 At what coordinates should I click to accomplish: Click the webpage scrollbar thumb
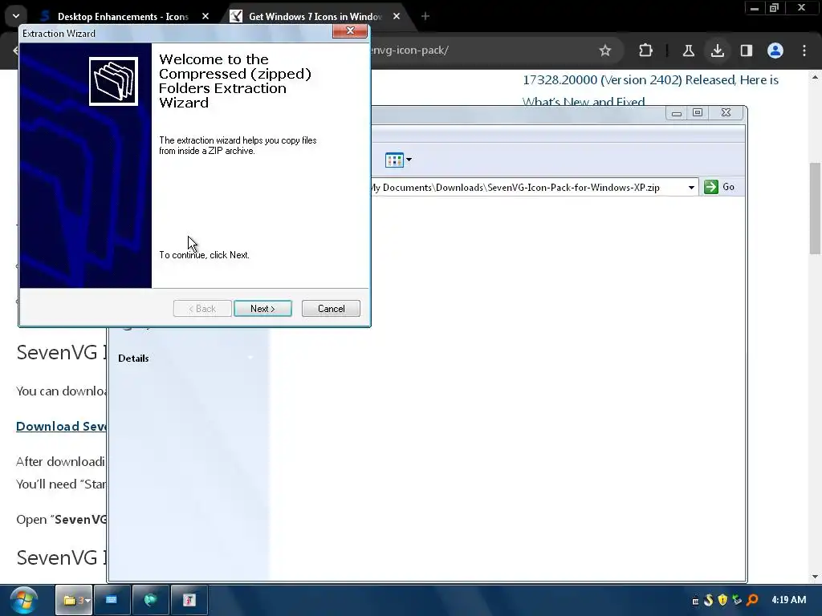pos(815,208)
